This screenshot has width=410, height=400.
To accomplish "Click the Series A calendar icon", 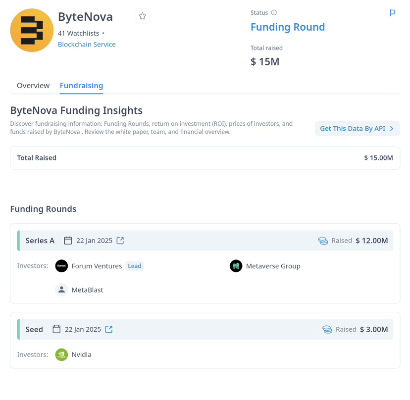I will point(68,241).
